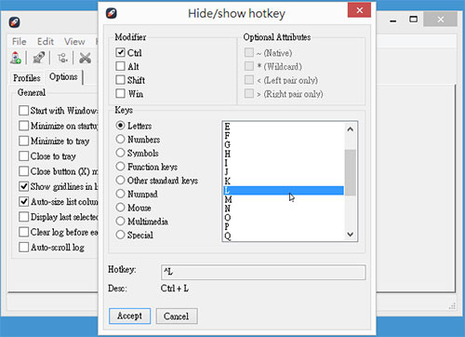Viewport: 465px width, 337px height.
Task: Enable Auto-scroll log option
Action: click(x=23, y=248)
